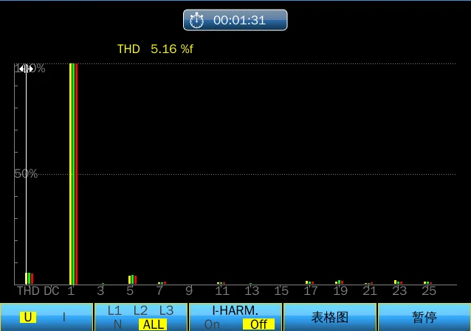
Task: Click the fundamental harmonic 1 bar group
Action: point(74,174)
